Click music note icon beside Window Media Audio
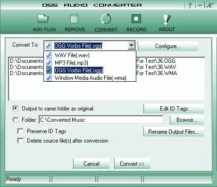The height and width of the screenshot is (187, 217). 49,78
